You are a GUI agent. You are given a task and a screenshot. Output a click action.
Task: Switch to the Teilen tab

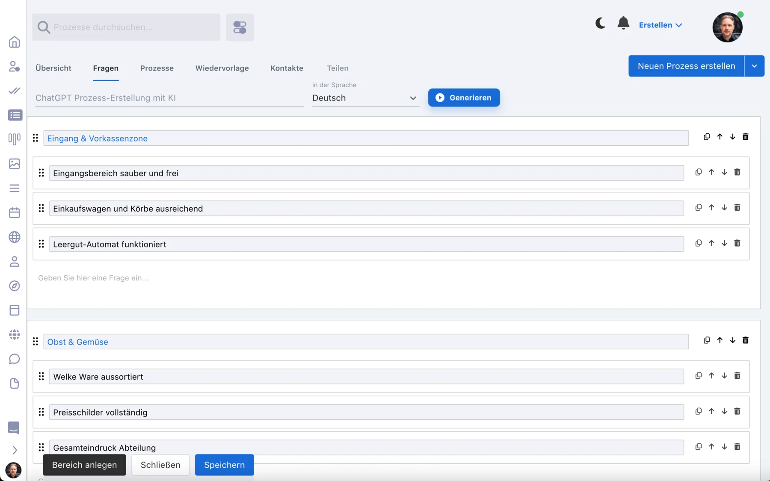pos(338,68)
